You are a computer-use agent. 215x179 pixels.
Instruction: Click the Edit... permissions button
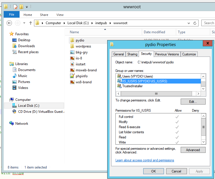pyautogui.click(x=193, y=102)
